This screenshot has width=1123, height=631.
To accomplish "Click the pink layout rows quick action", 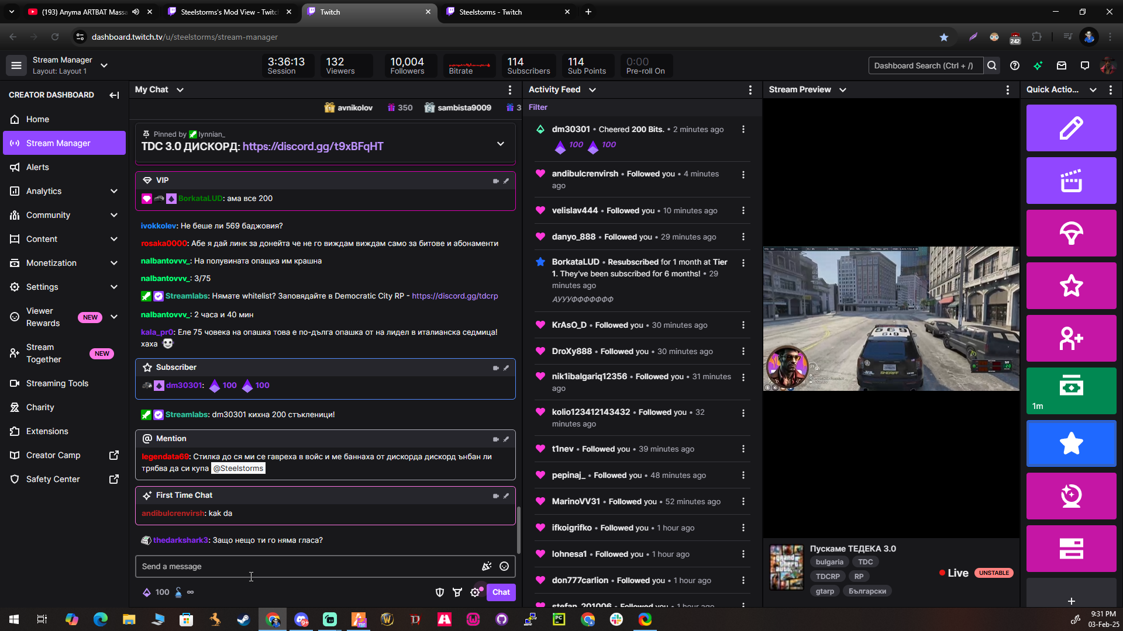I will (x=1071, y=549).
